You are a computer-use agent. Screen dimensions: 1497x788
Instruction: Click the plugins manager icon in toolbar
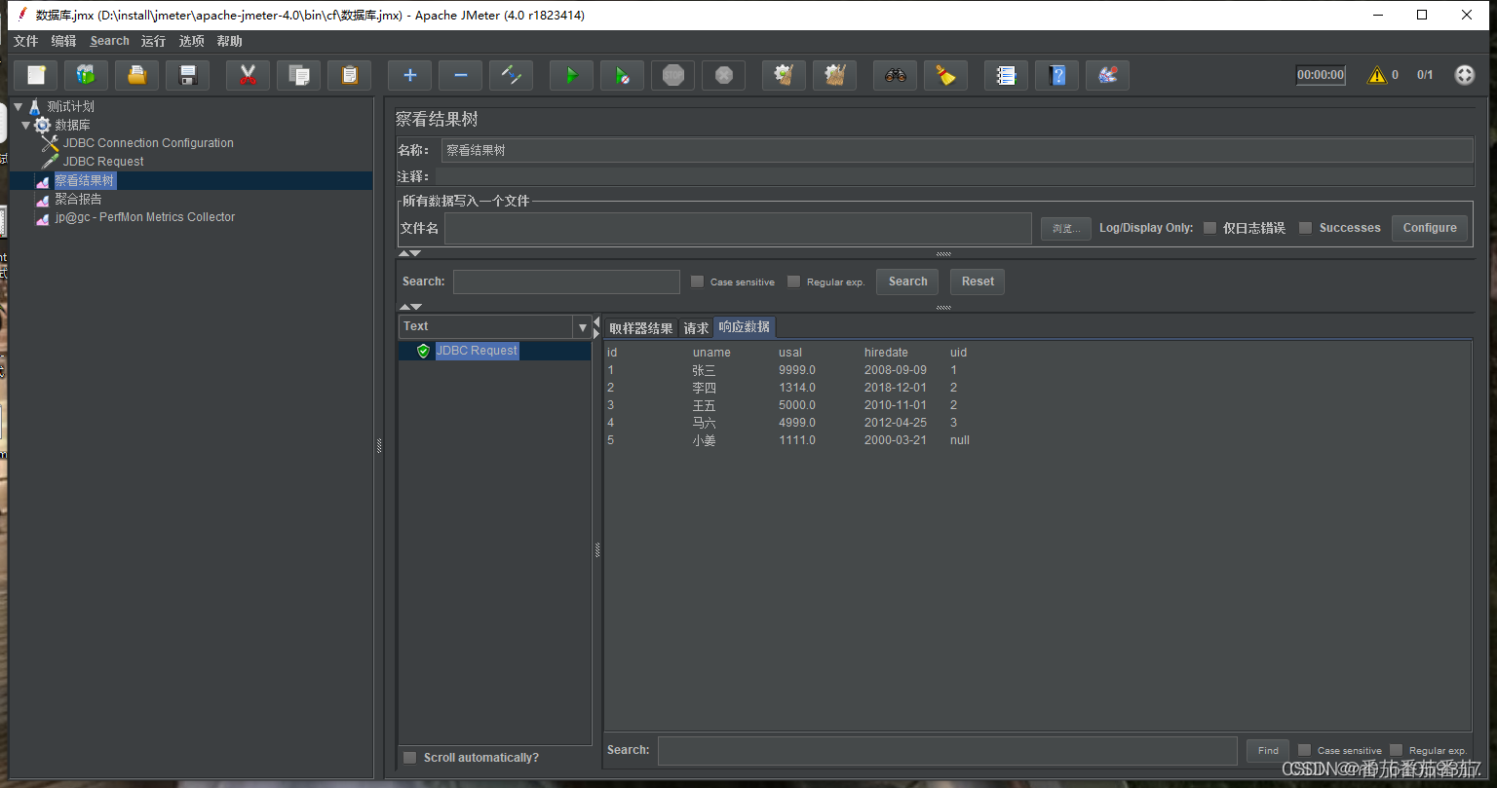click(x=1108, y=75)
